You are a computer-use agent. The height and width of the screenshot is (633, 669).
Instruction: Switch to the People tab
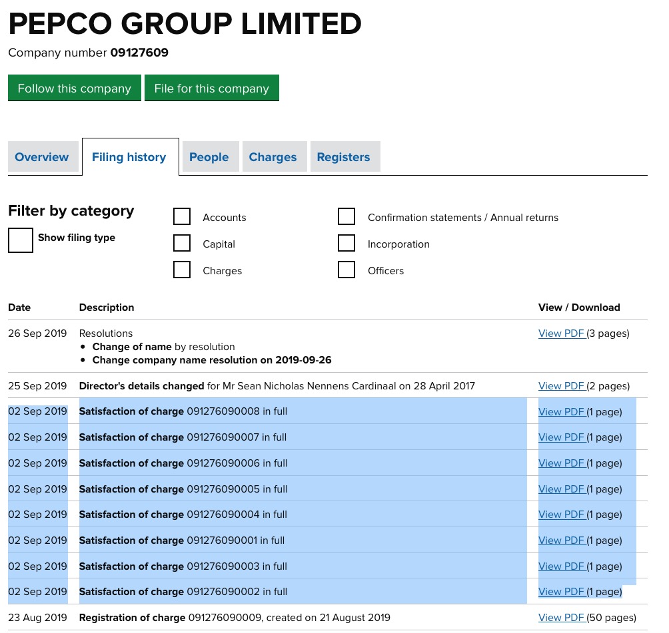[209, 157]
